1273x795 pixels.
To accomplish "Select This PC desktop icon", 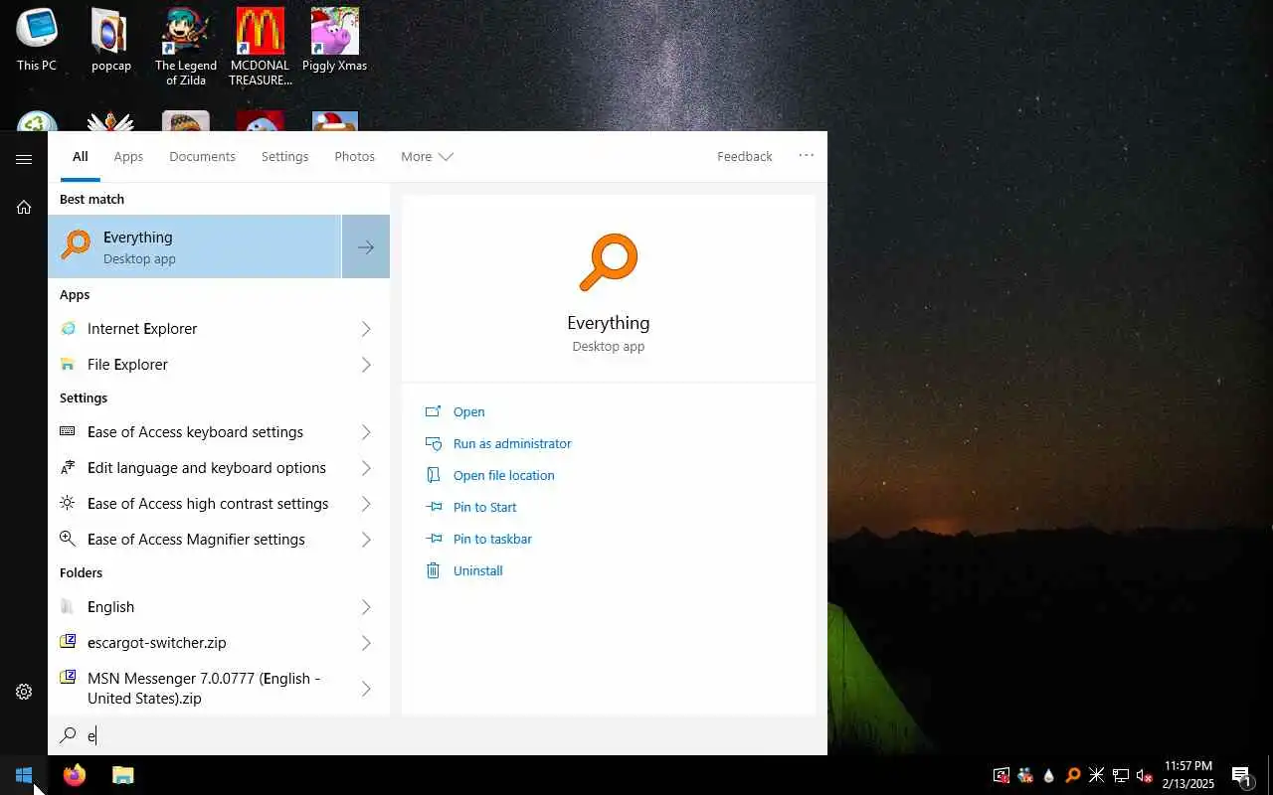I will (x=37, y=41).
